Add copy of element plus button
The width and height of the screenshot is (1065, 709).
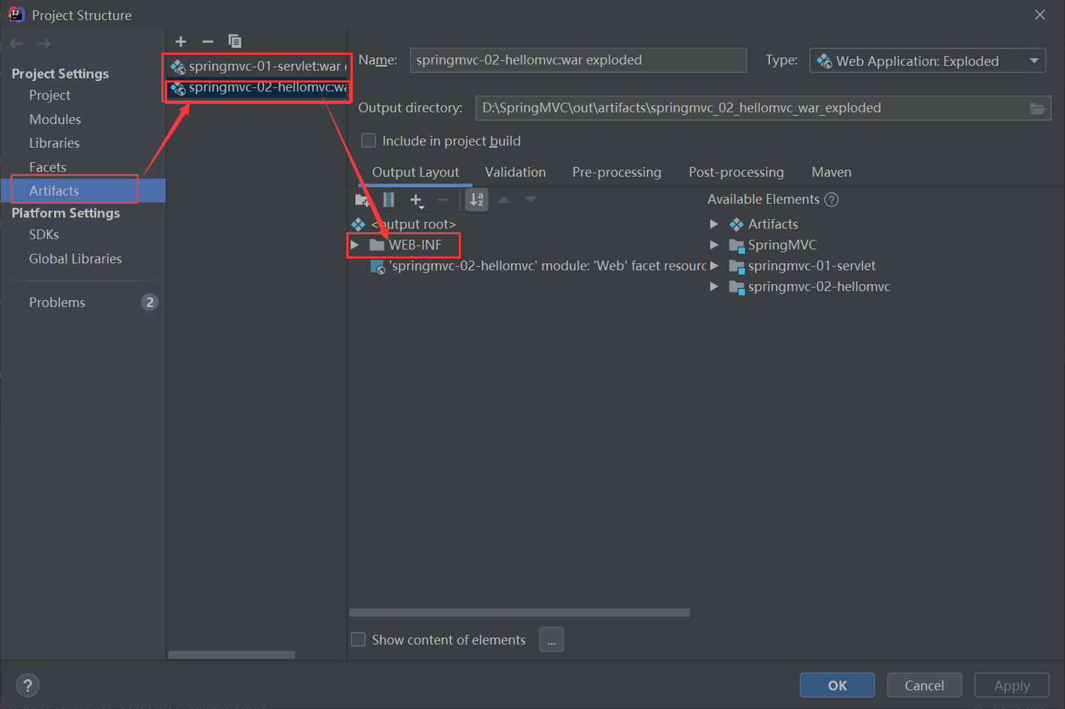coord(416,200)
